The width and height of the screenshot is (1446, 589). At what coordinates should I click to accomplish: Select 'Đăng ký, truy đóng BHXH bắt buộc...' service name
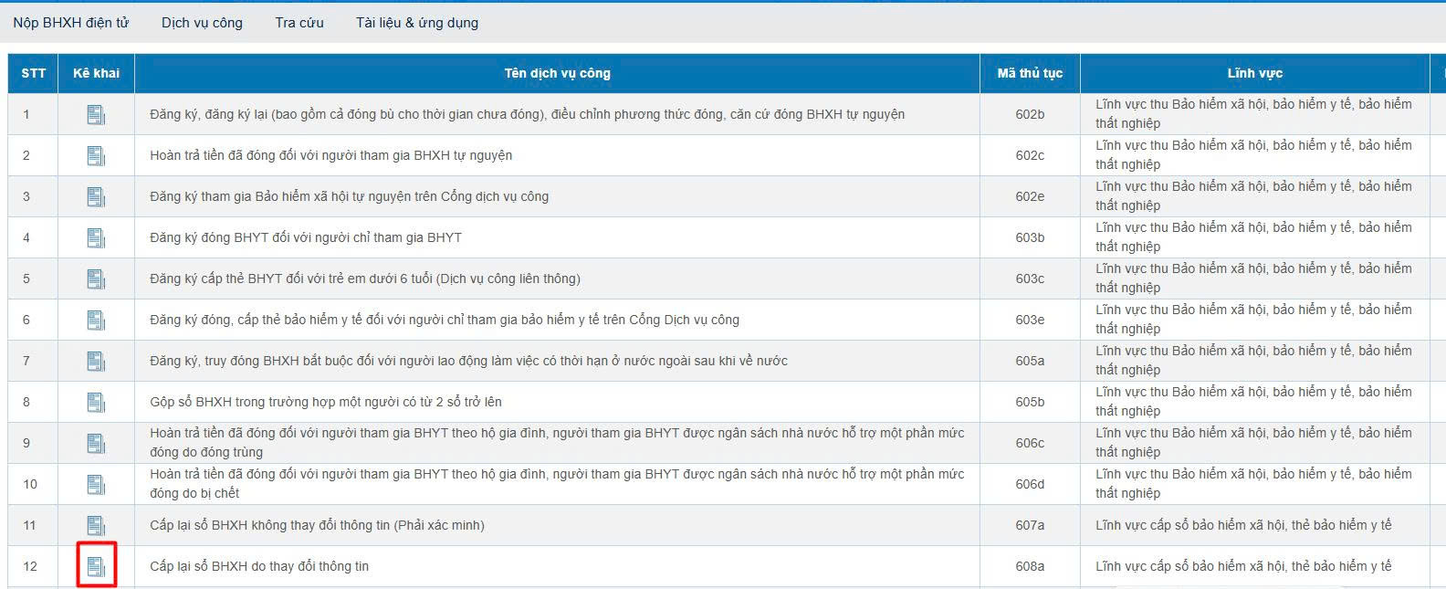pos(469,361)
